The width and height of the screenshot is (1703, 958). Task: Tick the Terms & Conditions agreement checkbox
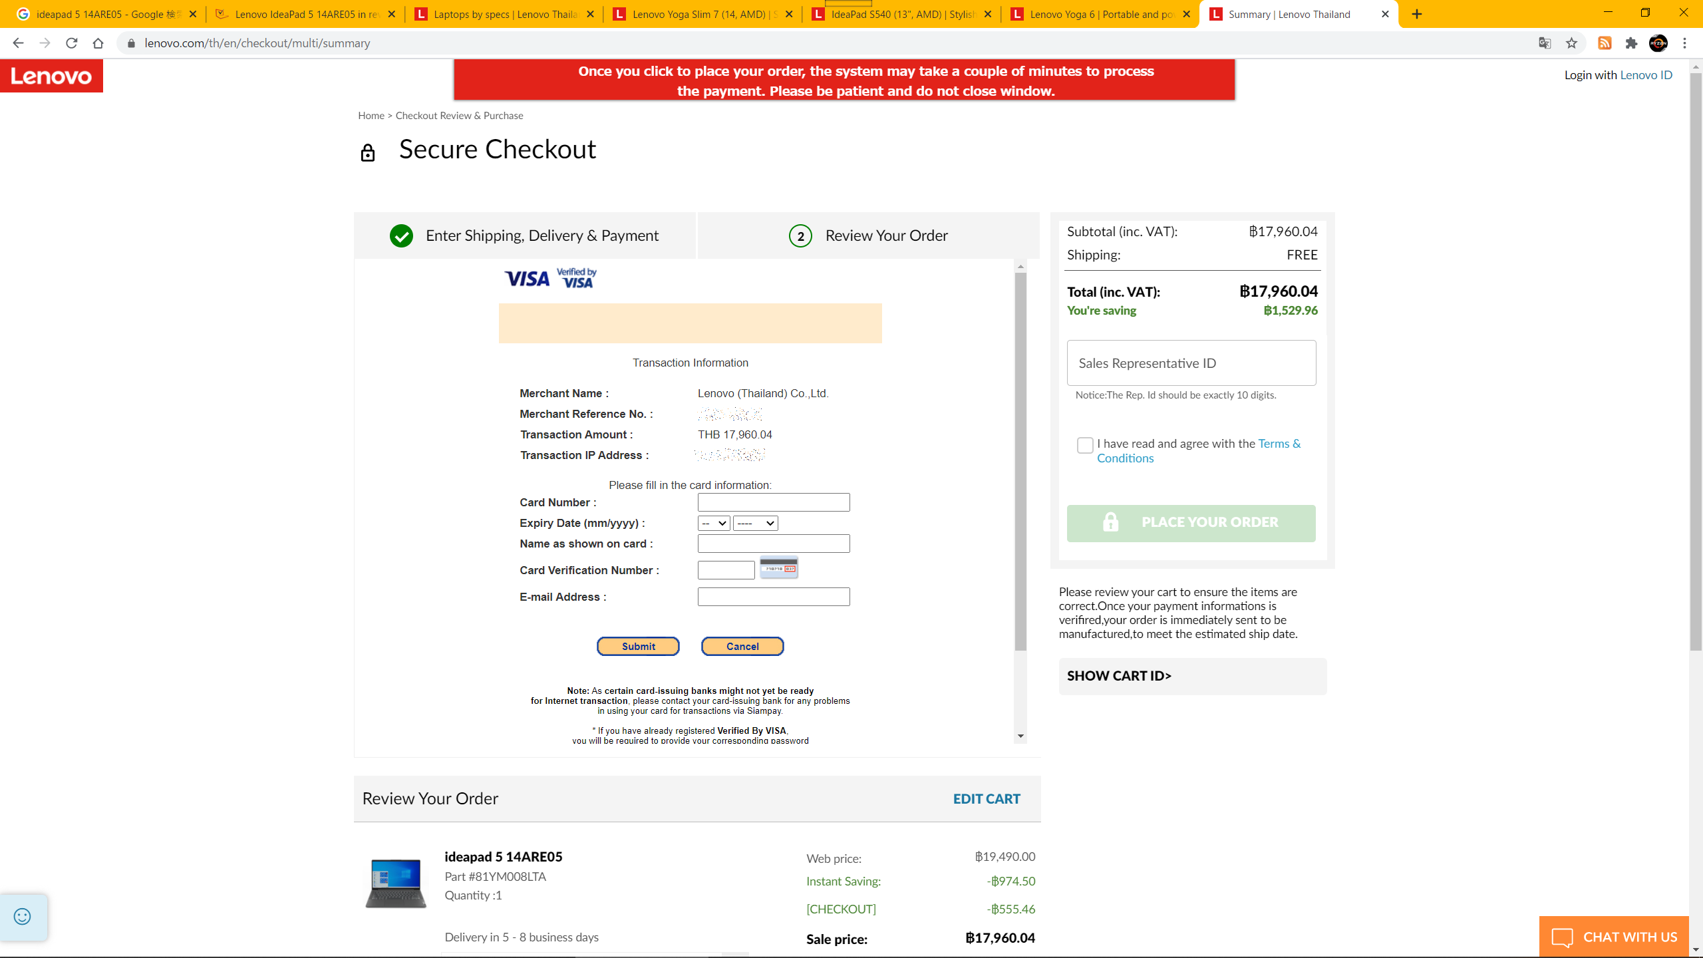click(x=1085, y=445)
